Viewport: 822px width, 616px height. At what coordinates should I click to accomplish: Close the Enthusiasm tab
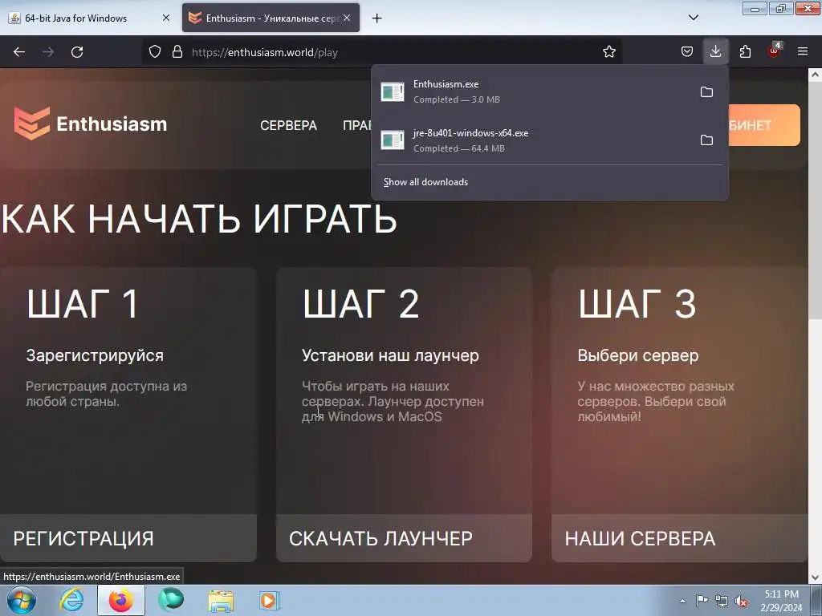coord(347,18)
